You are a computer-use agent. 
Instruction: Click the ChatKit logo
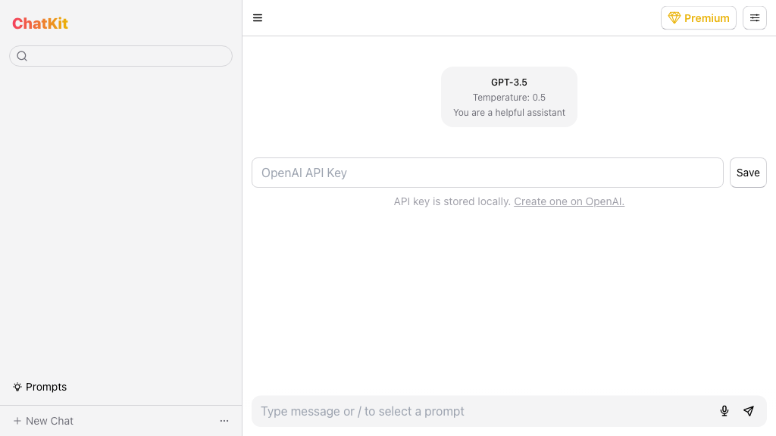39,23
